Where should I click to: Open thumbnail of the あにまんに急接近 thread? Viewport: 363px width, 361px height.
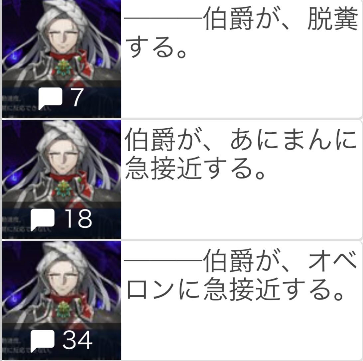click(x=61, y=180)
